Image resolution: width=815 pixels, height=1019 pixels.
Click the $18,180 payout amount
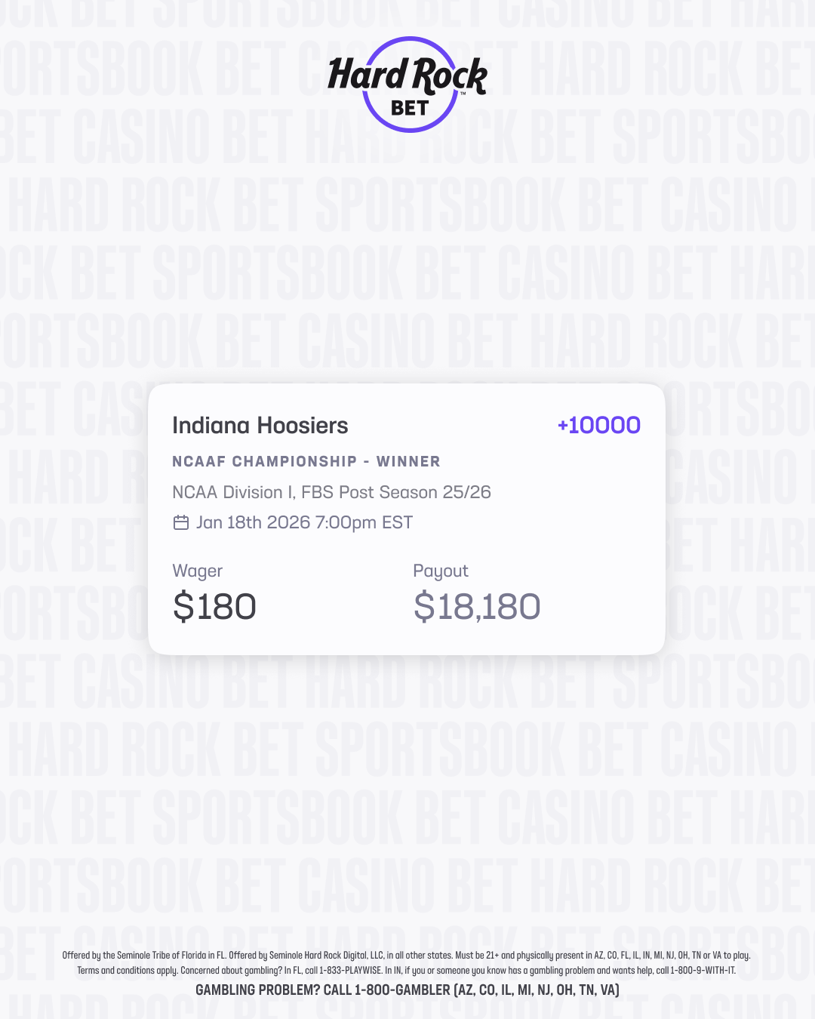pyautogui.click(x=477, y=607)
